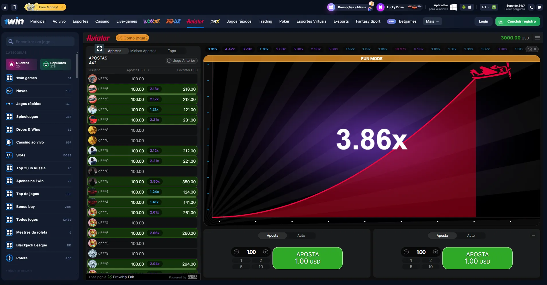The height and width of the screenshot is (285, 547).
Task: Place left APOSTA 1.00 USD bet
Action: pyautogui.click(x=307, y=258)
